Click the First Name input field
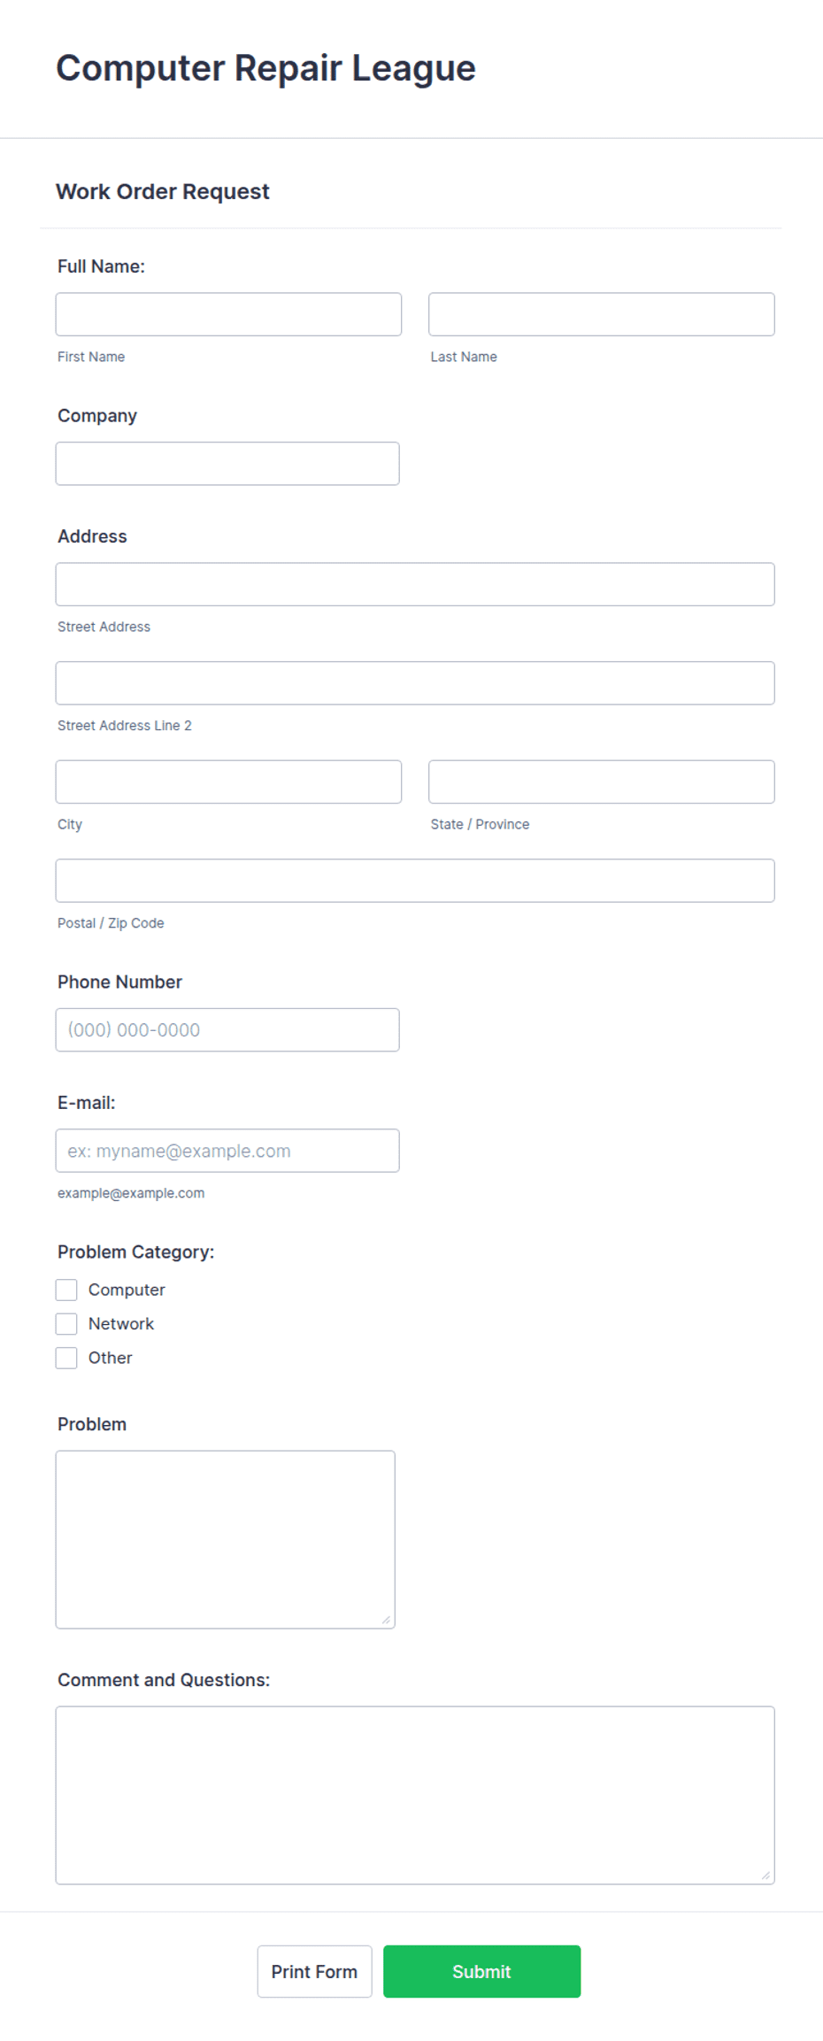Viewport: 823px width, 2041px height. pyautogui.click(x=227, y=314)
